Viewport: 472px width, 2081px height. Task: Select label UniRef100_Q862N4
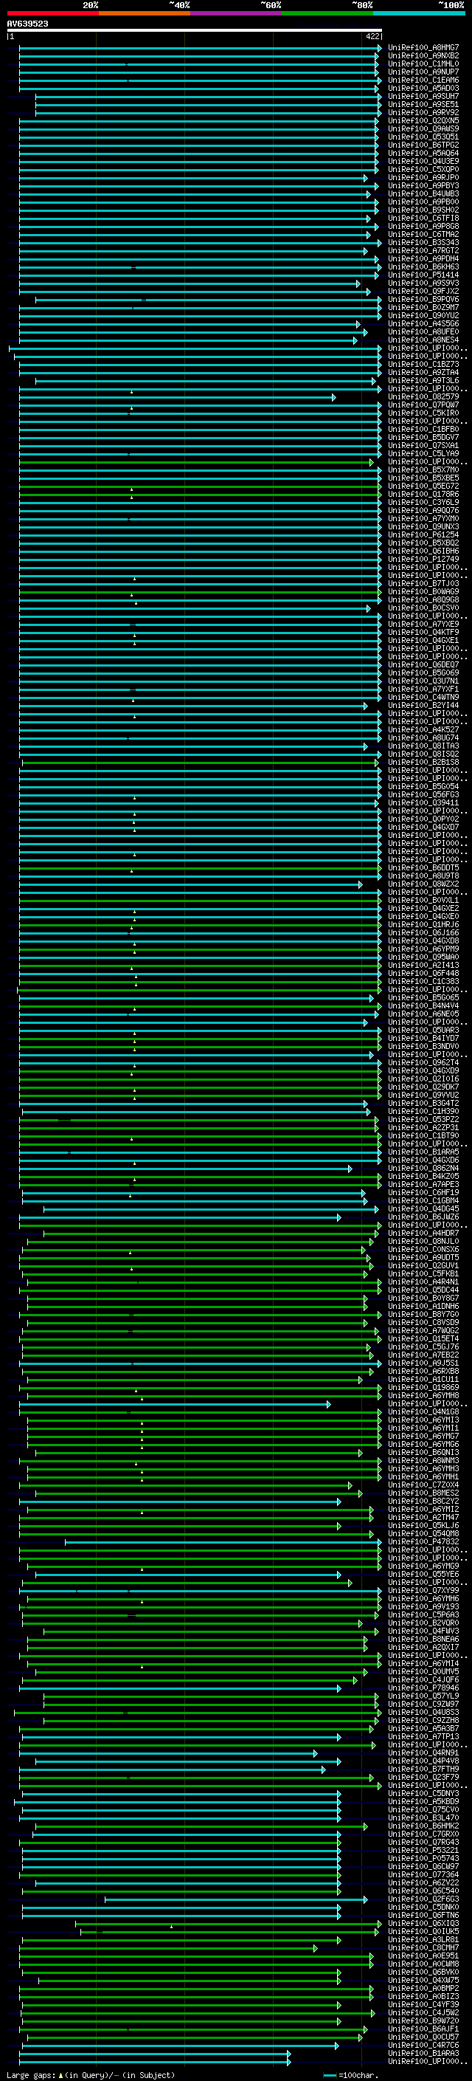pos(423,1168)
